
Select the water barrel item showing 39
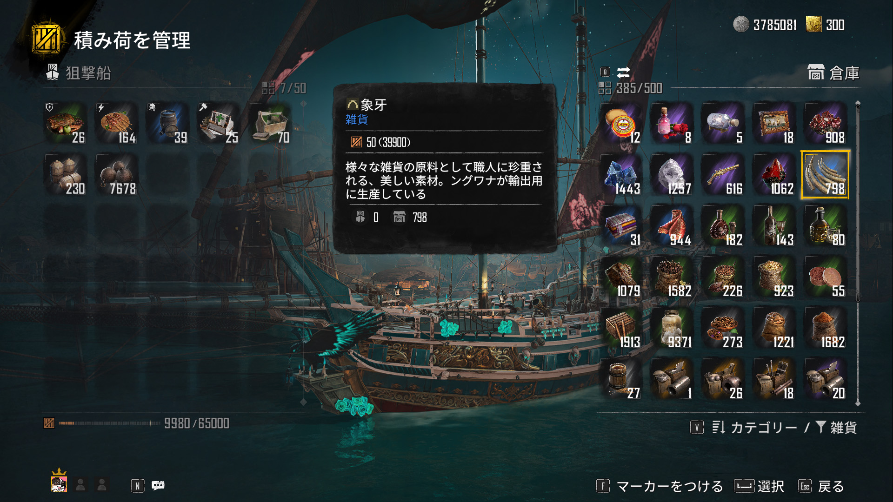point(167,124)
